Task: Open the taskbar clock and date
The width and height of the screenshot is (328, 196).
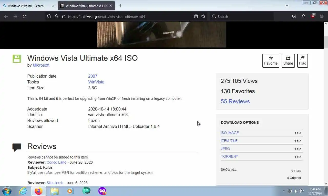Action: point(315,191)
